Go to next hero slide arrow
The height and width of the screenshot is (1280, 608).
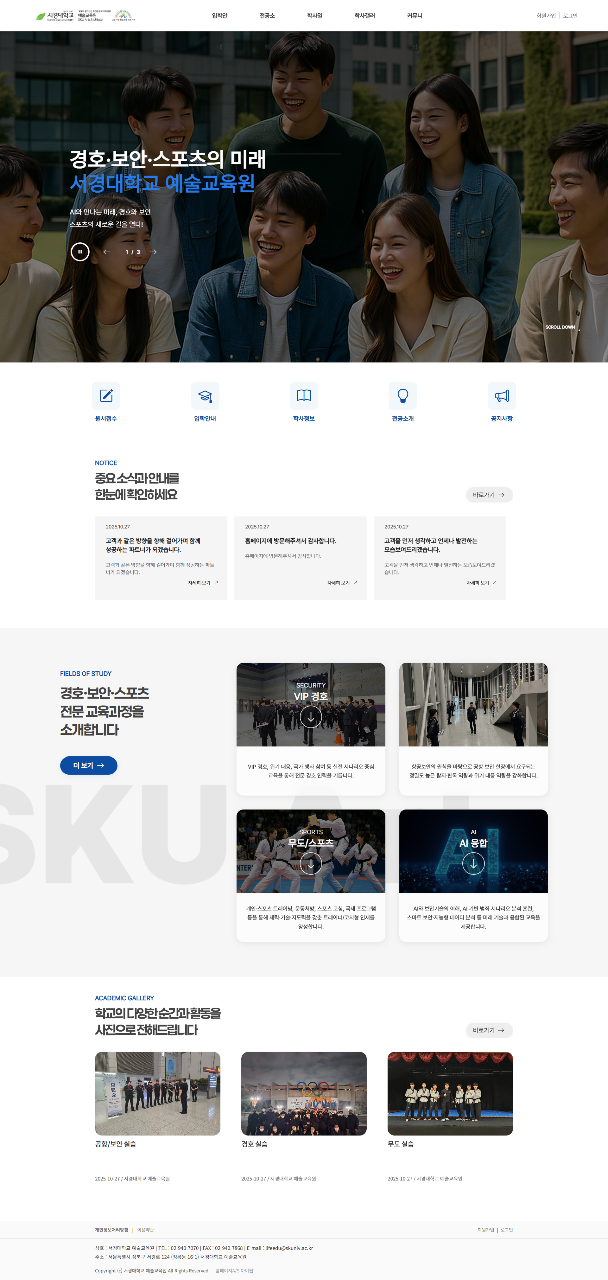coord(153,252)
